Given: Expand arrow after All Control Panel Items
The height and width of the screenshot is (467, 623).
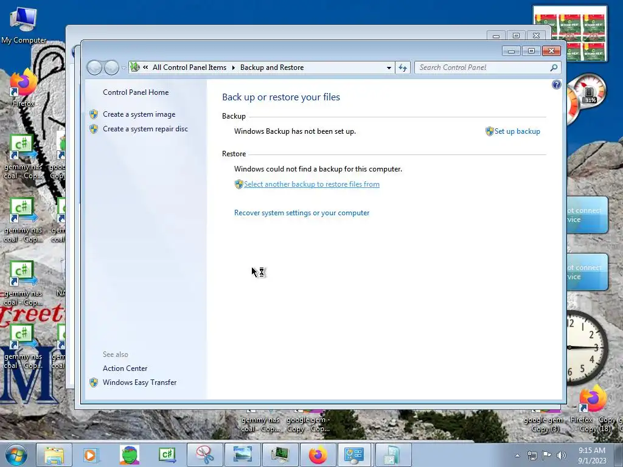Looking at the screenshot, I should tap(233, 68).
